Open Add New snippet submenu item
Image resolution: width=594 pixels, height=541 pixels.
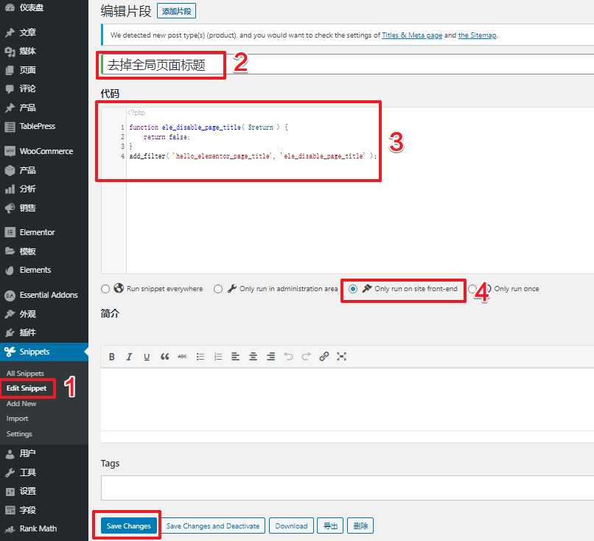point(21,404)
